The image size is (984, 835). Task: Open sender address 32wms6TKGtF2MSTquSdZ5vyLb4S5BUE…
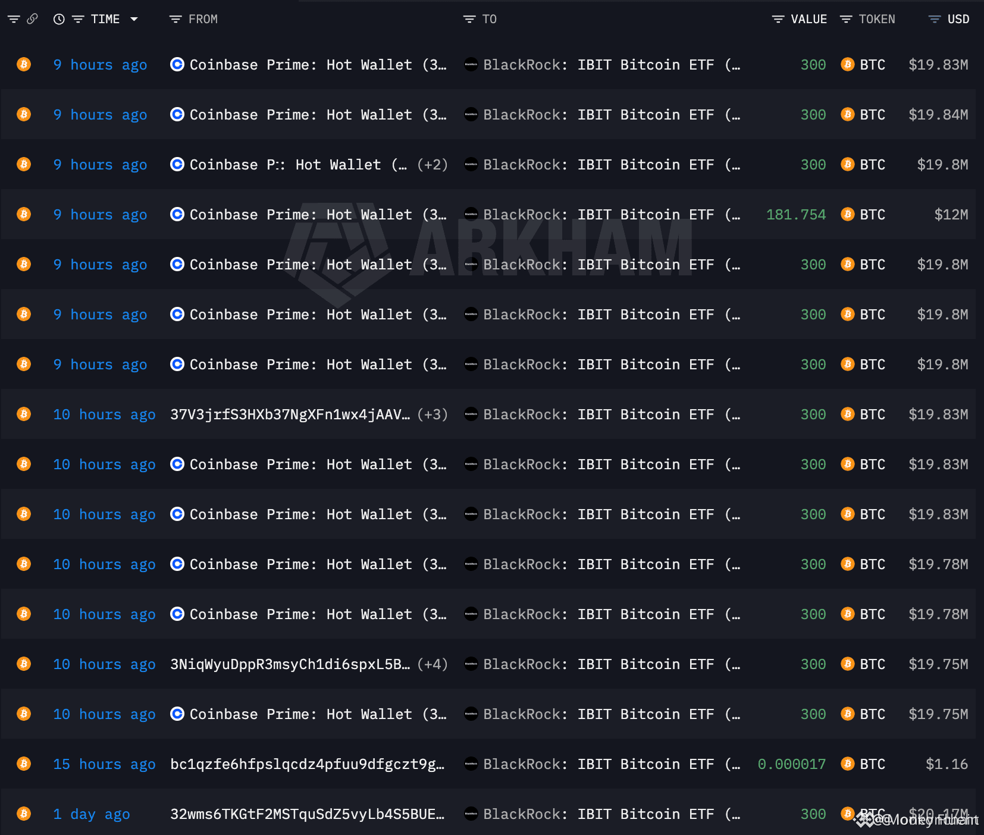307,814
